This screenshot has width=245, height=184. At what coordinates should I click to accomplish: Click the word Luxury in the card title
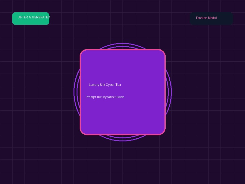tap(94, 85)
